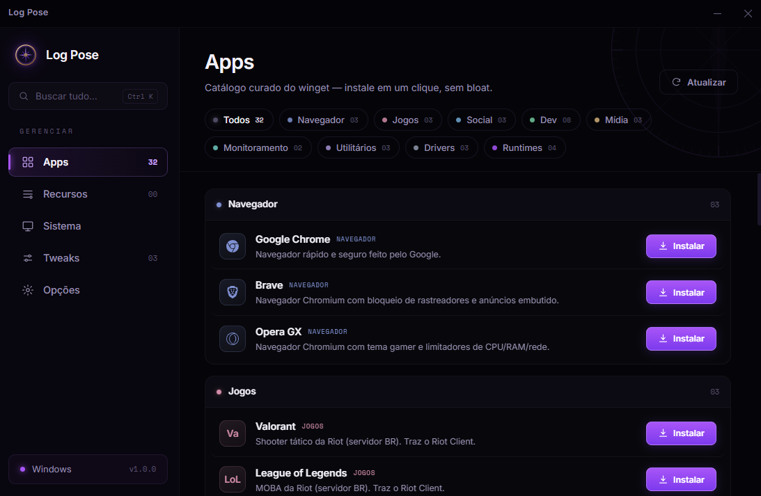Install Valorant
The width and height of the screenshot is (761, 496).
(x=681, y=433)
